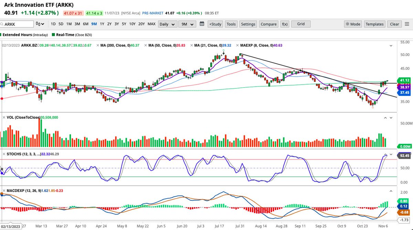Click the ARKK.BZ ticker label in chart header
The height and width of the screenshot is (230, 413).
click(x=30, y=45)
